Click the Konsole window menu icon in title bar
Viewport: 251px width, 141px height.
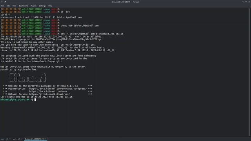[x=2, y=2]
